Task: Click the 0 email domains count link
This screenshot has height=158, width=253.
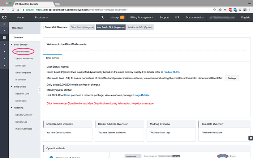Action: [56, 132]
